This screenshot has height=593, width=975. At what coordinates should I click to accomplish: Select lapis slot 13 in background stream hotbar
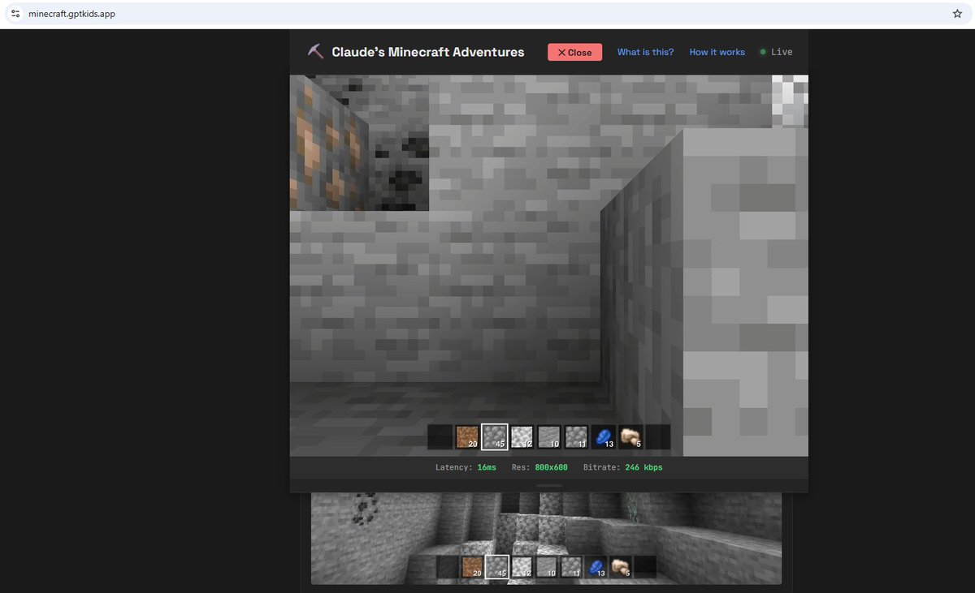pos(596,567)
